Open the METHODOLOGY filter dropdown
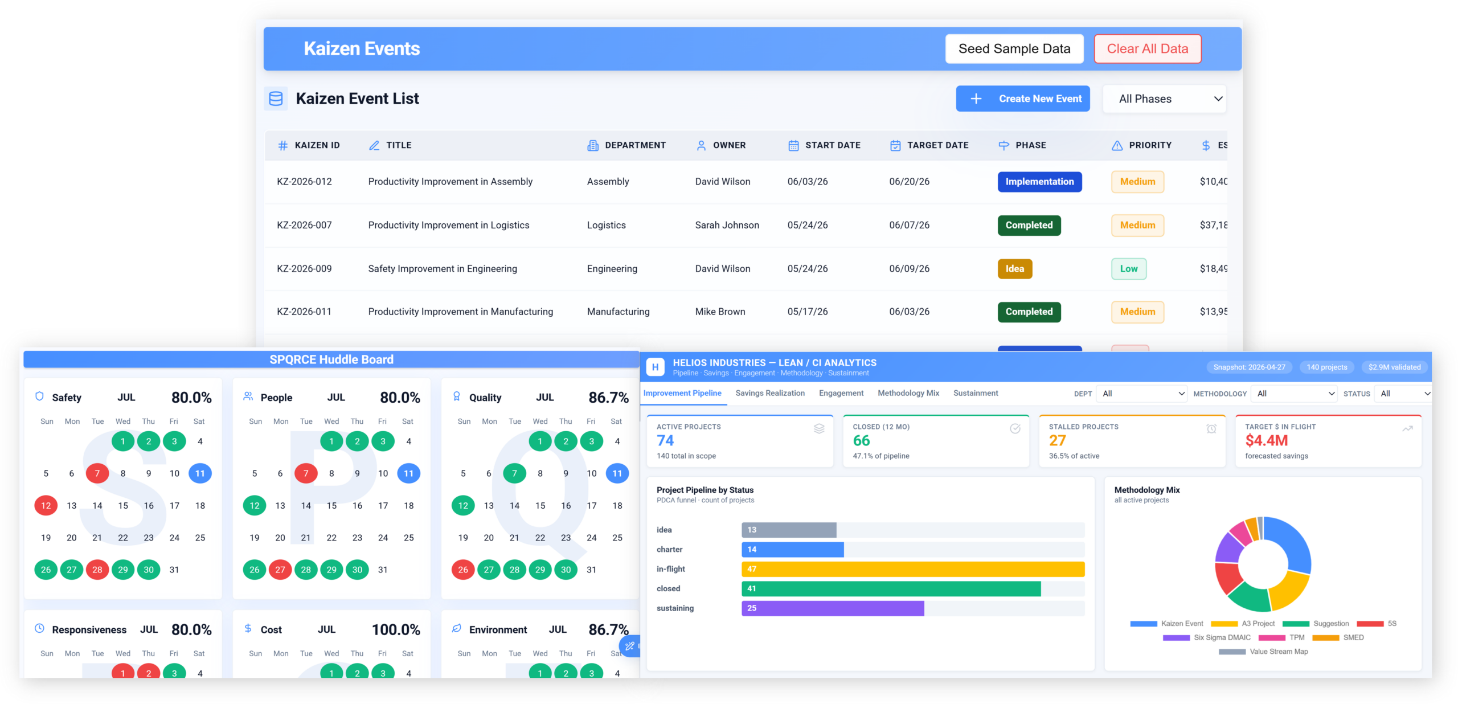 tap(1293, 394)
